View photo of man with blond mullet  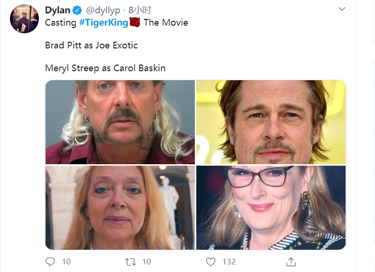click(x=120, y=122)
